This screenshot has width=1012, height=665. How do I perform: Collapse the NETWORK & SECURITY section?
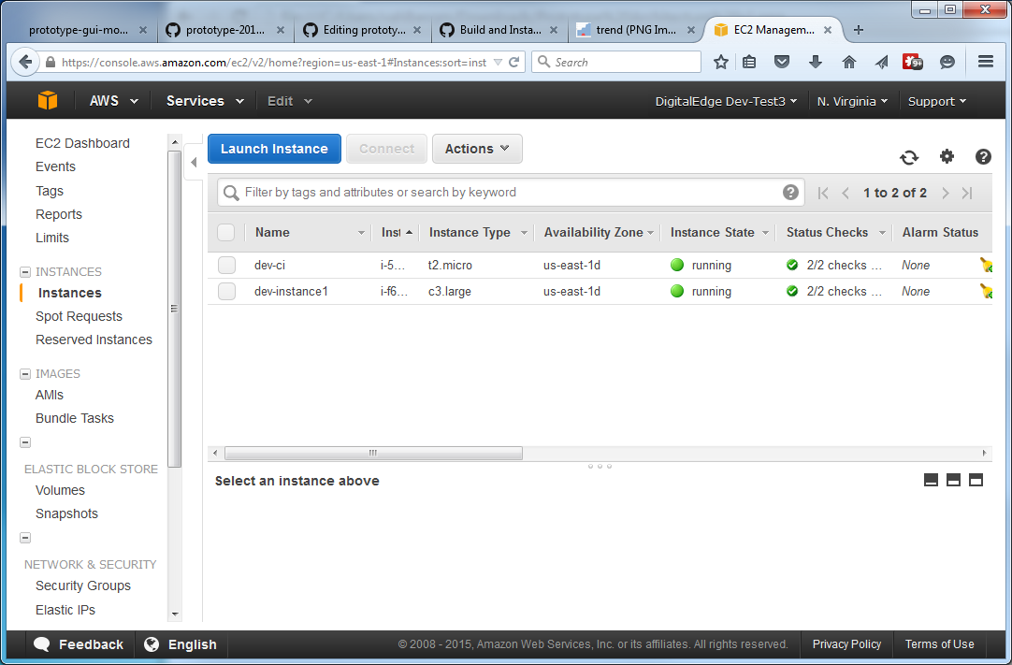pyautogui.click(x=25, y=538)
